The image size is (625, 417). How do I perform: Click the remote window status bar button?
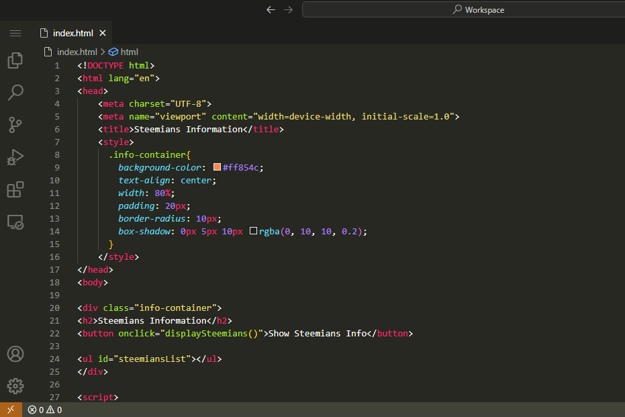pyautogui.click(x=10, y=410)
